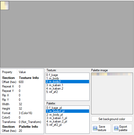
Task: Click the floppy disk icon on Save texture
Action: [x=95, y=128]
